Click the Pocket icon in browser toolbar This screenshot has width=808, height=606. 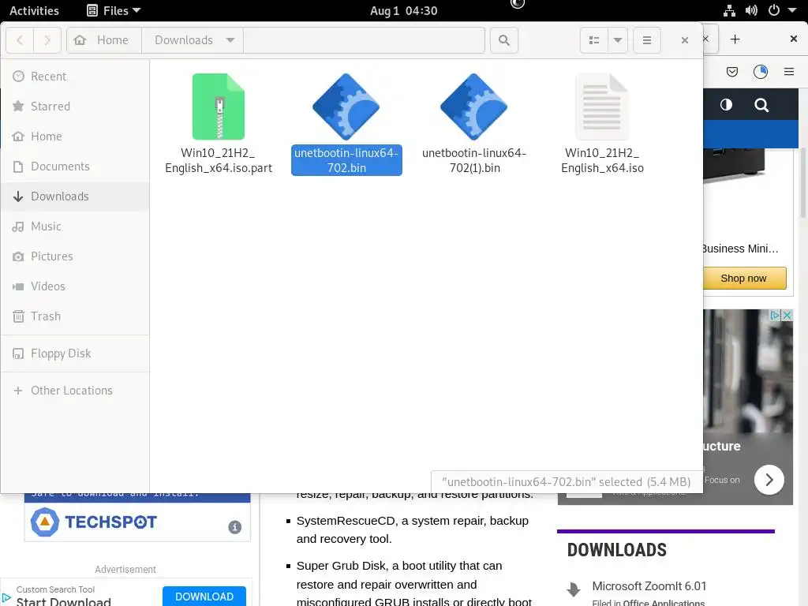[x=732, y=72]
